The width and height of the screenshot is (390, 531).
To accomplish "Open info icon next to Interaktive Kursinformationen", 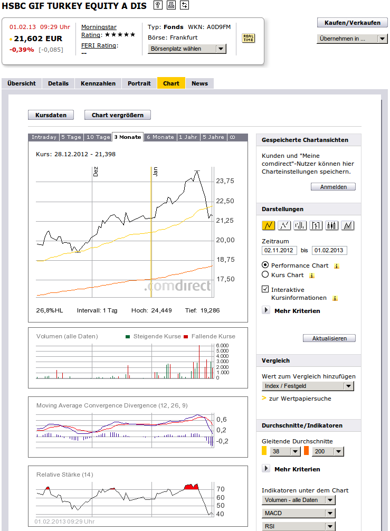I will [x=335, y=298].
